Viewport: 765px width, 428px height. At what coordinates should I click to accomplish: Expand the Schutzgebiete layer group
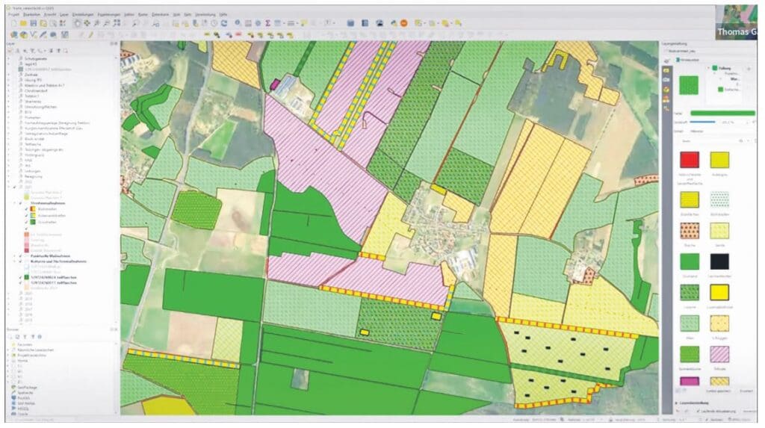coord(8,58)
